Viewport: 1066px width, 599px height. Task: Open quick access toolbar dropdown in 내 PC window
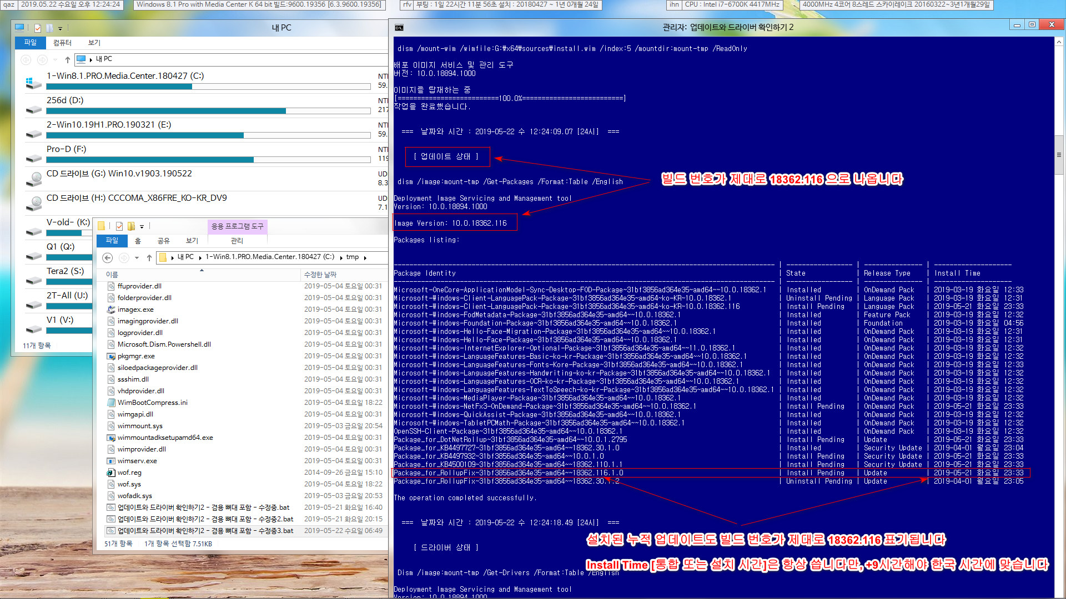[x=60, y=28]
